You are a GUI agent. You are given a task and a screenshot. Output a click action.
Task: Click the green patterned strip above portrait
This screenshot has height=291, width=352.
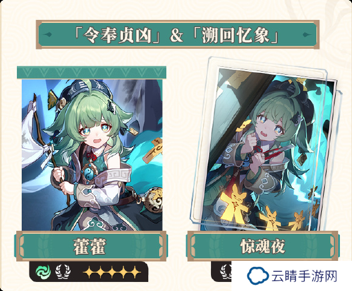point(92,72)
